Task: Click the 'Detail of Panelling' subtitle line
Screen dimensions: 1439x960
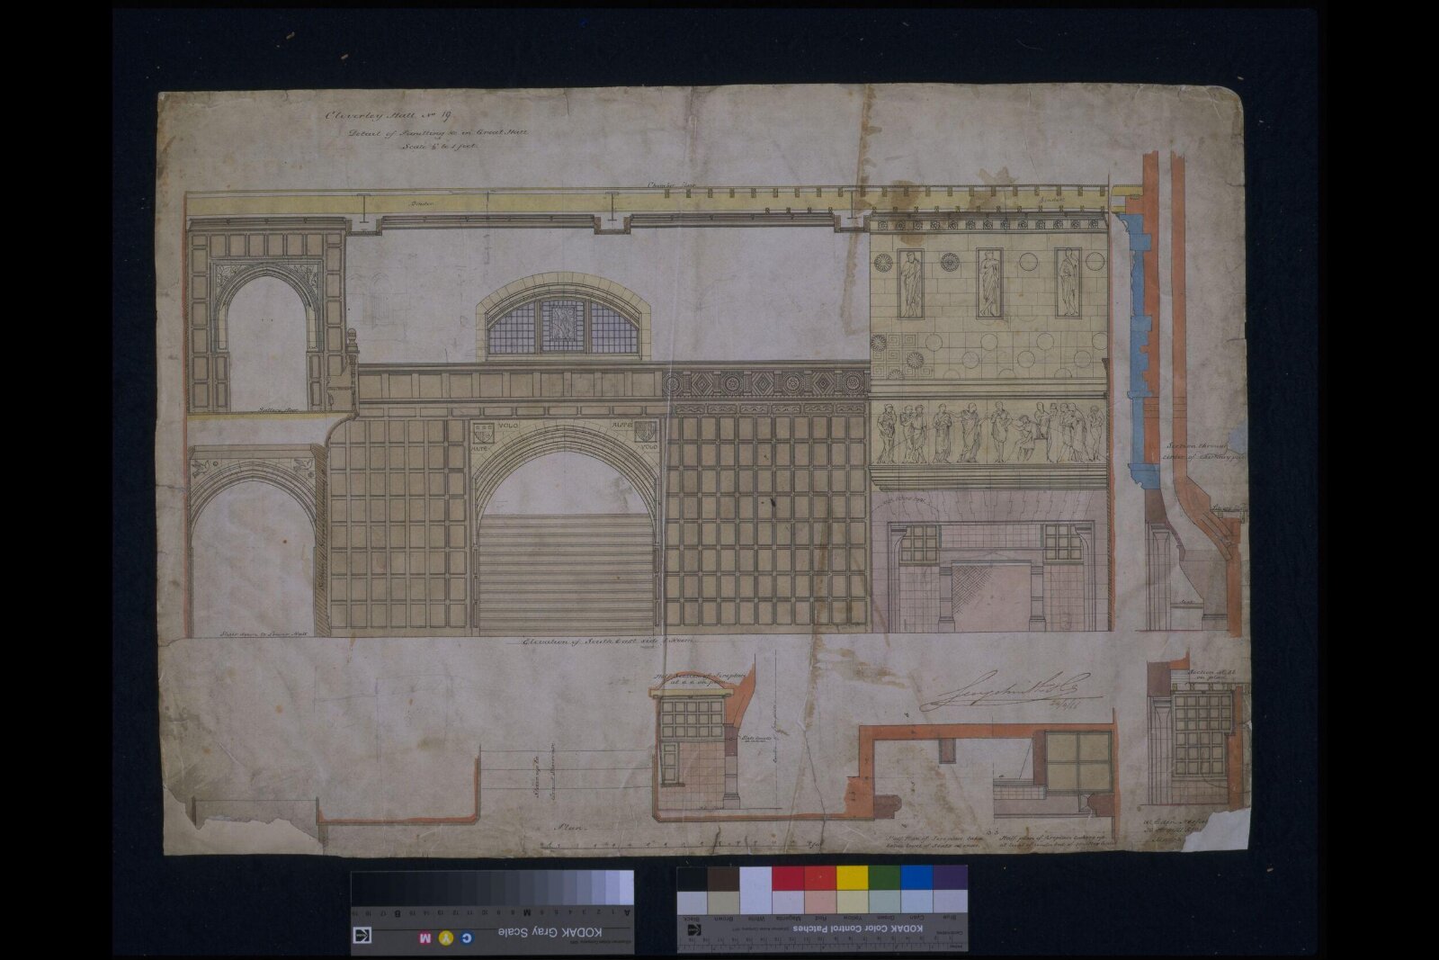Action: click(439, 133)
